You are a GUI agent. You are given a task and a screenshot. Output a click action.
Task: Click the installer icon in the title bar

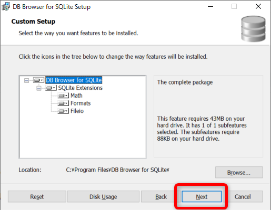point(6,7)
